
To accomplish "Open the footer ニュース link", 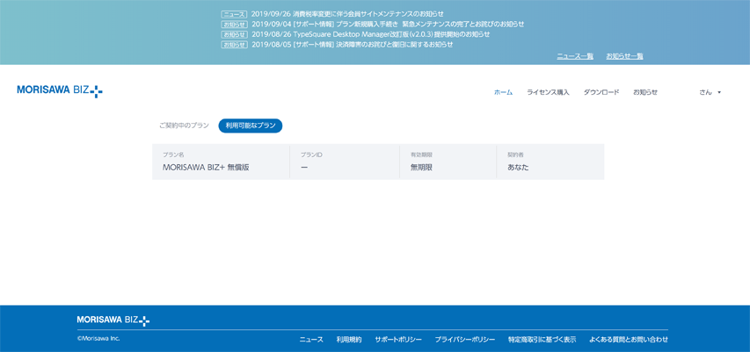I will tap(311, 340).
